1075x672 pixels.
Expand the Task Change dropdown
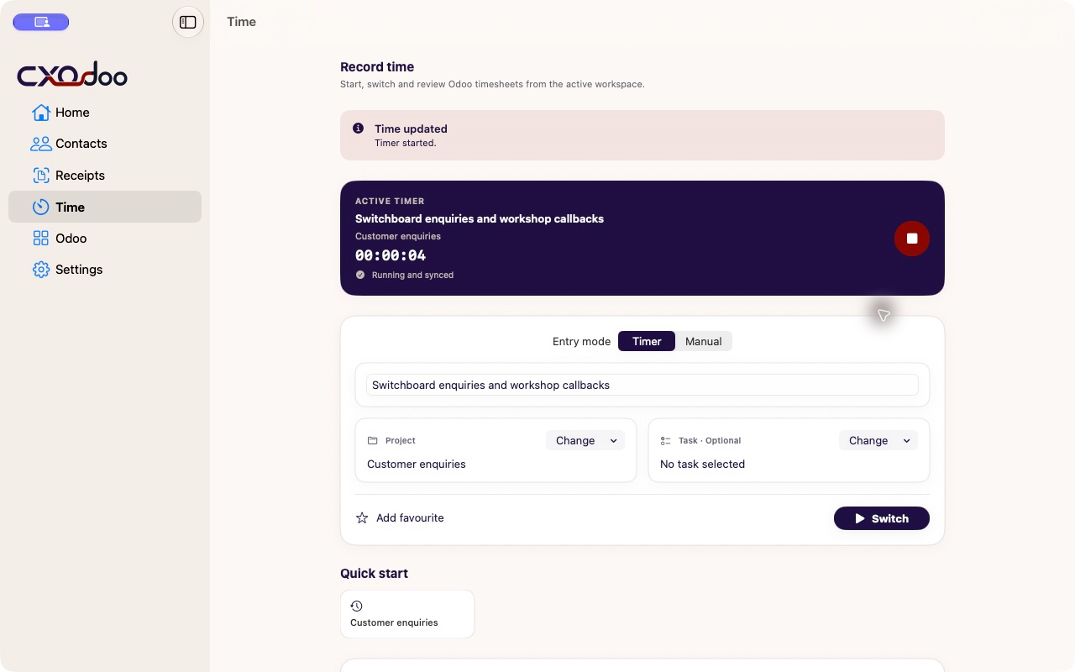(x=878, y=440)
